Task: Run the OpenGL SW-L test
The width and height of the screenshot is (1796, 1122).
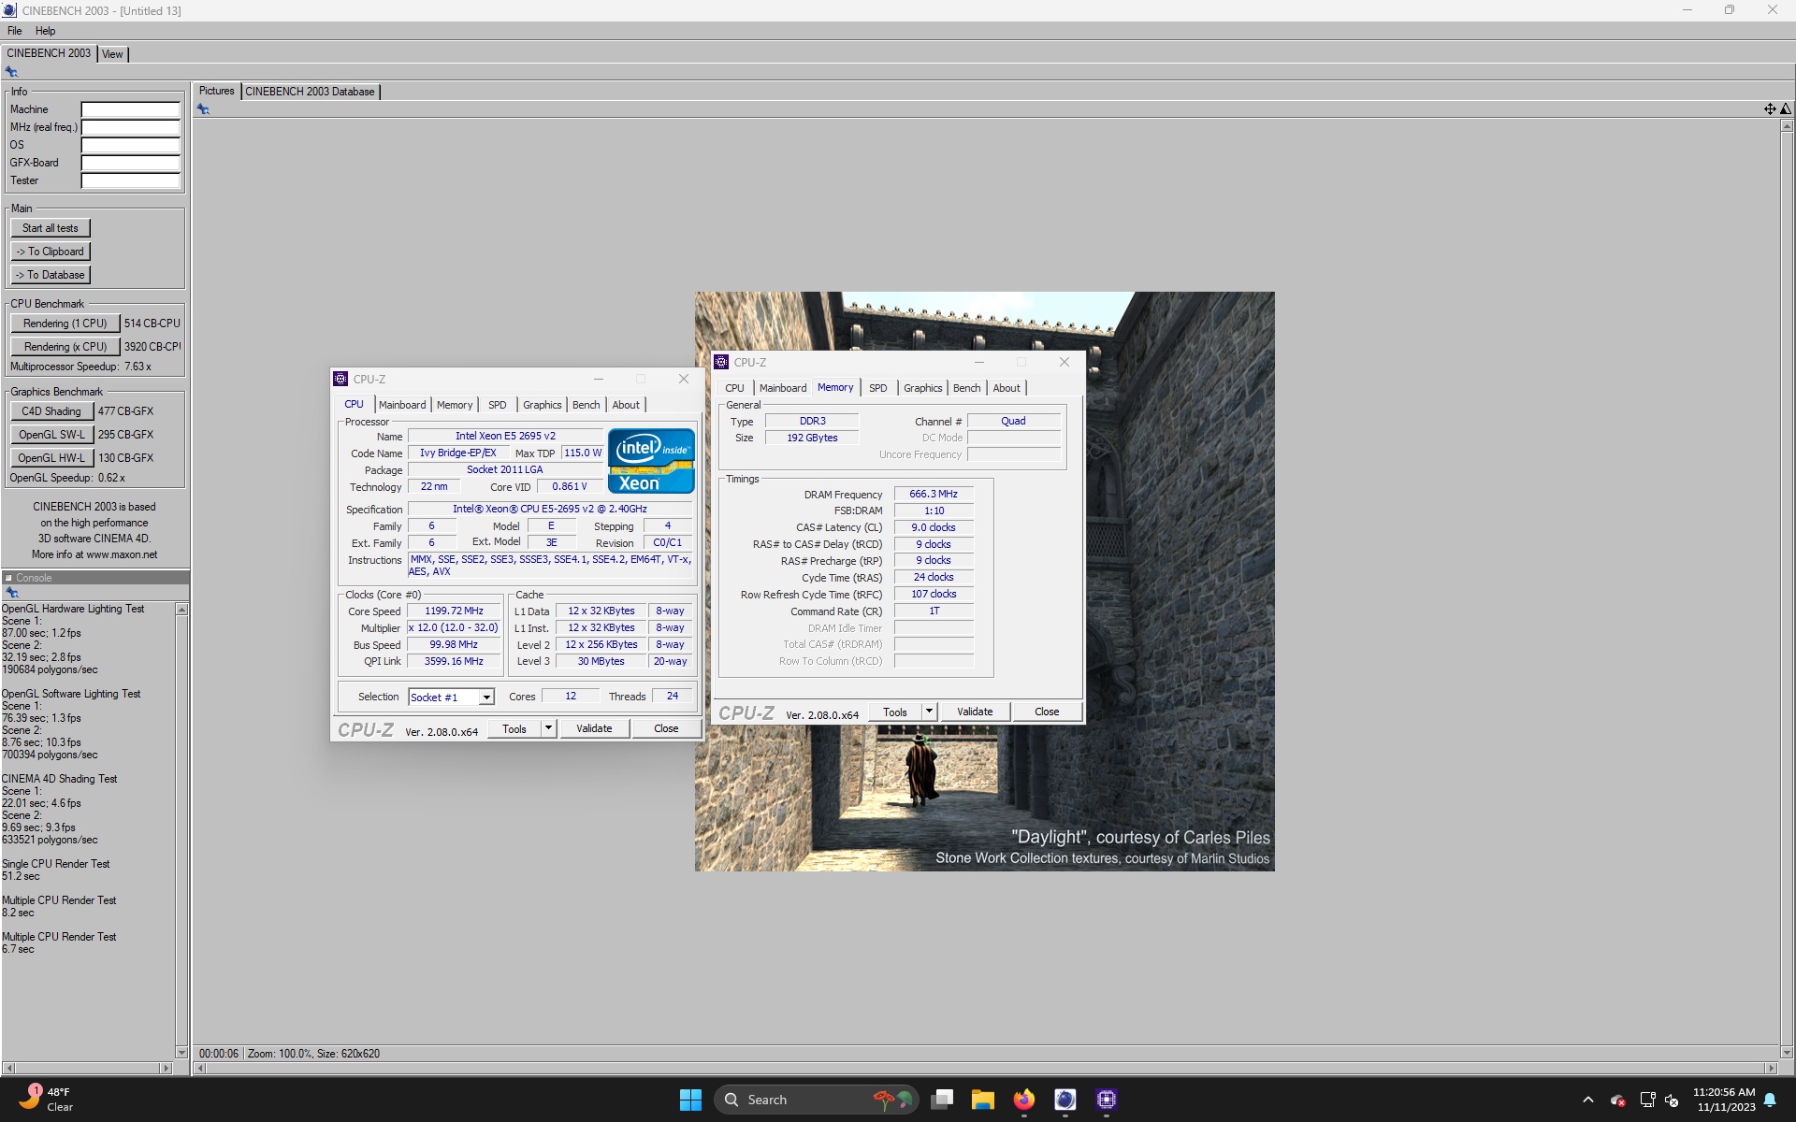Action: (x=51, y=435)
